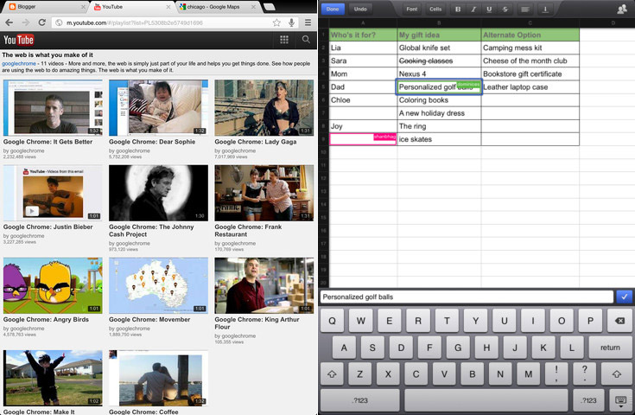Viewport: 635px width, 415px height.
Task: Open Chrome's three-line menu
Action: (x=308, y=22)
